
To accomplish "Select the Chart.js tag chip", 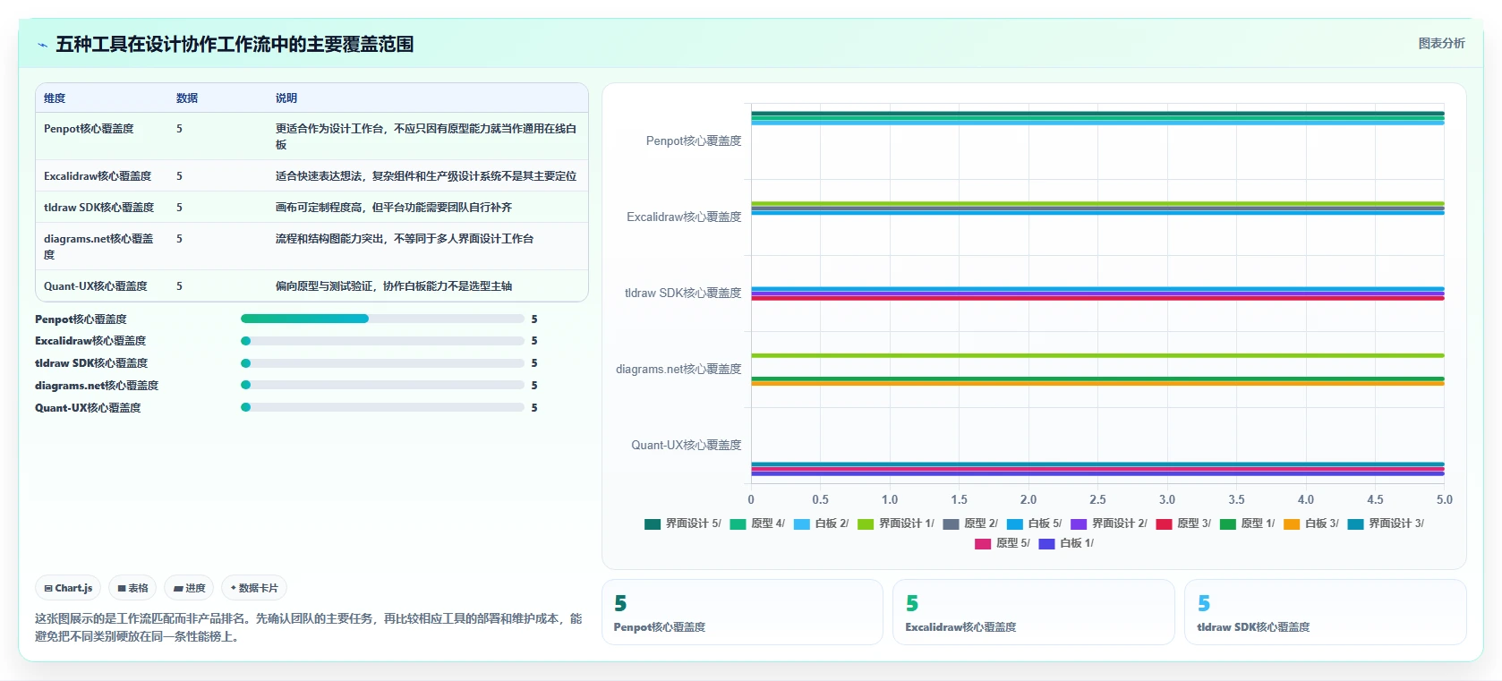I will pos(68,588).
